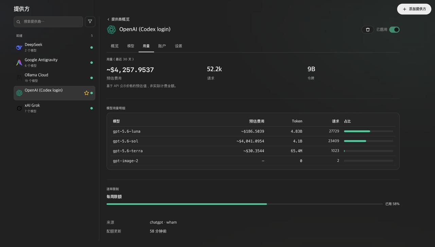The width and height of the screenshot is (435, 247).
Task: Click the 搜索提供商 search field
Action: click(x=48, y=22)
